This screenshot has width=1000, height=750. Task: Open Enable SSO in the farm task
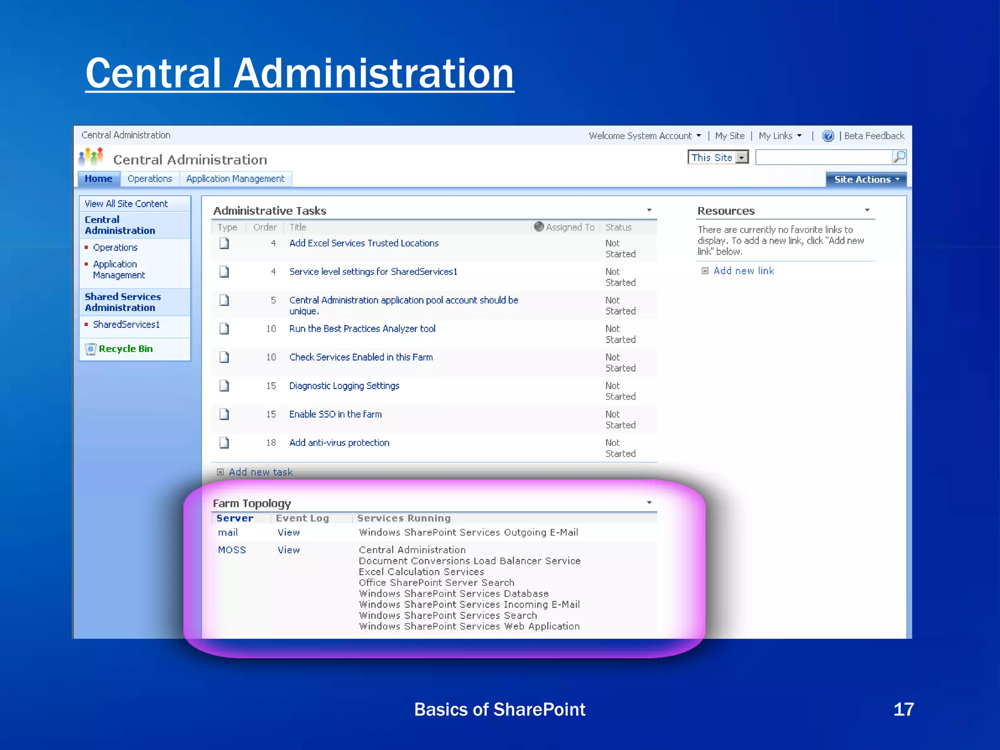coord(335,414)
